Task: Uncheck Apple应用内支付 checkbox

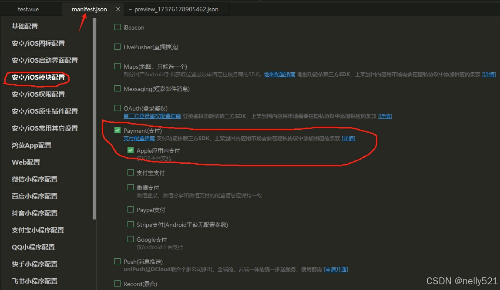Action: click(131, 150)
